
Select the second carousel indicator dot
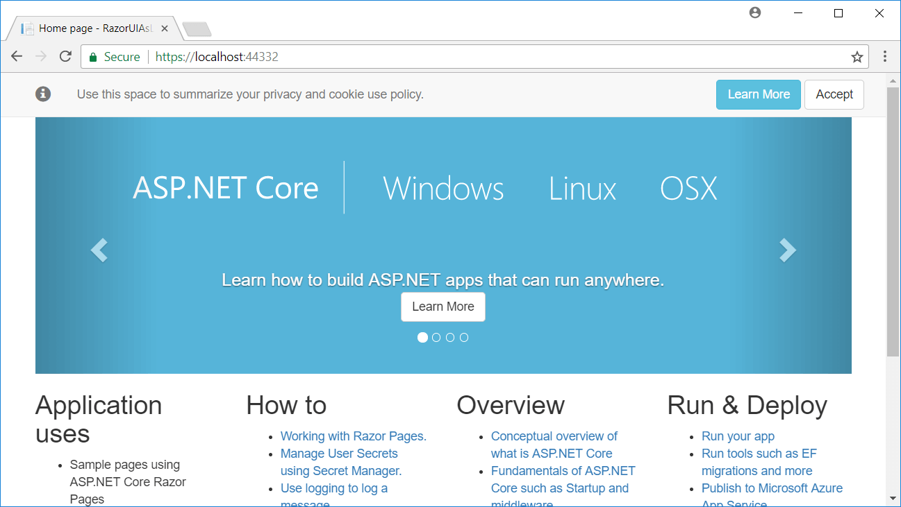click(x=436, y=338)
